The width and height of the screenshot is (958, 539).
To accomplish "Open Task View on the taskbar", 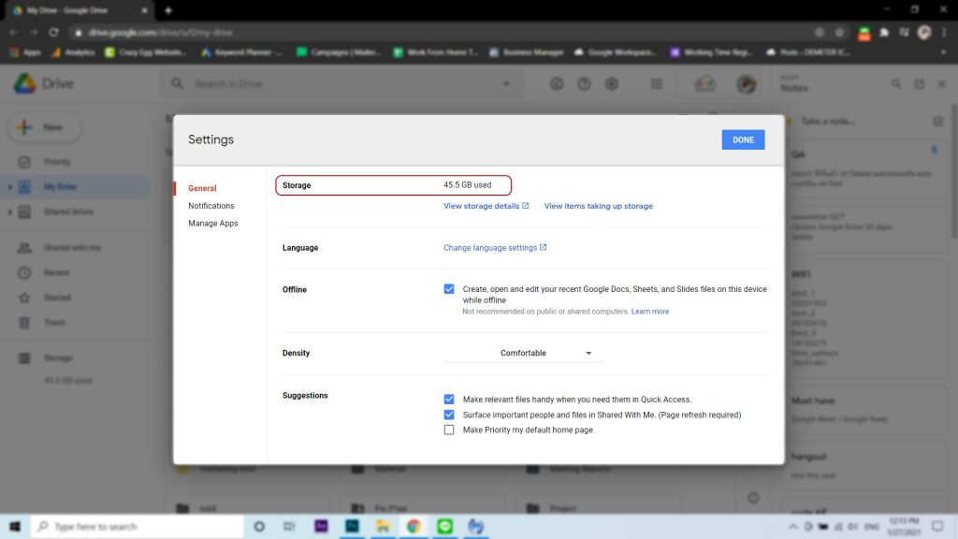I will click(x=290, y=526).
